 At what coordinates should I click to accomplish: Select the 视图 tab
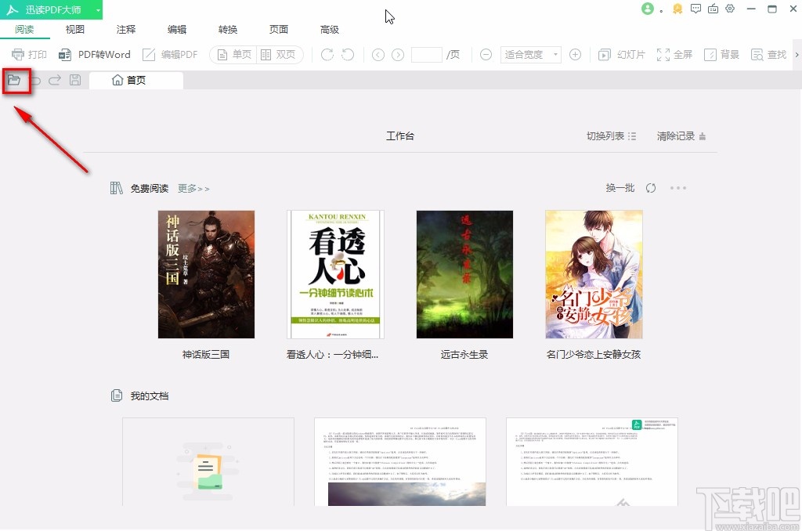click(x=74, y=29)
